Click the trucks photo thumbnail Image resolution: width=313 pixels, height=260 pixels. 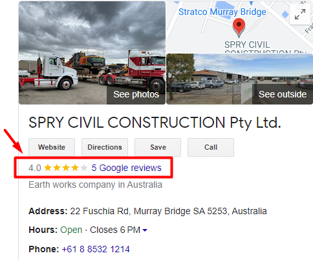(92, 53)
